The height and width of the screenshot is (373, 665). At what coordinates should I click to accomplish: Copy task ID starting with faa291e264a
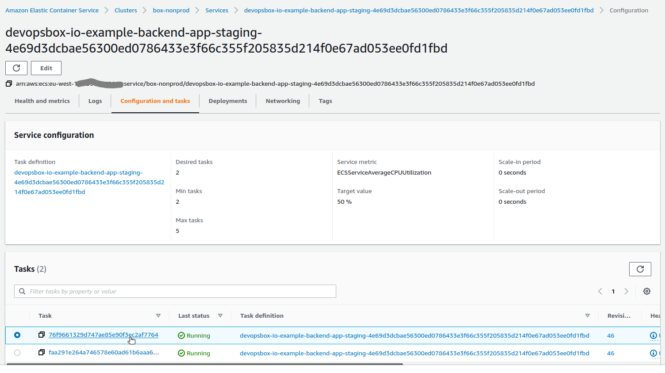pyautogui.click(x=42, y=353)
